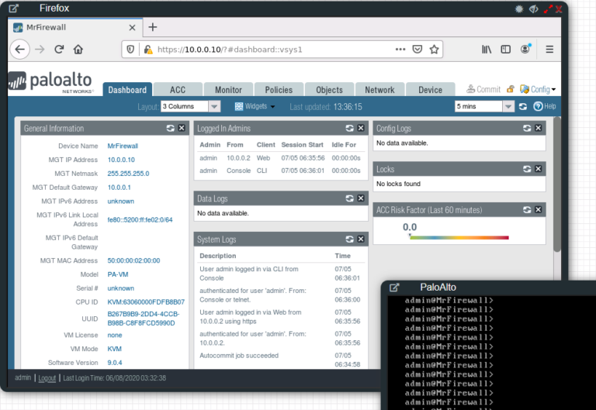Refresh the General Information widget

point(170,128)
